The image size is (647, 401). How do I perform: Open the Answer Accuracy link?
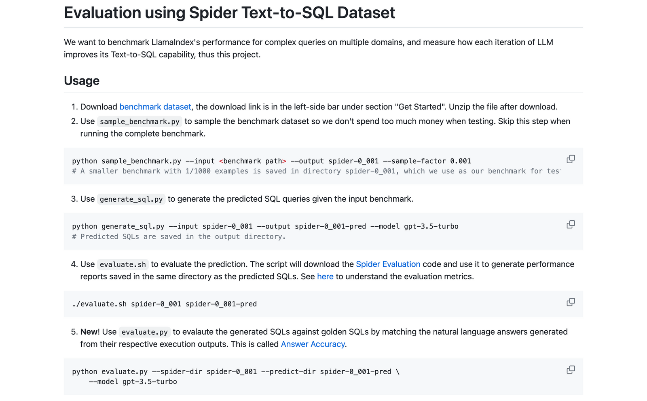(x=313, y=344)
